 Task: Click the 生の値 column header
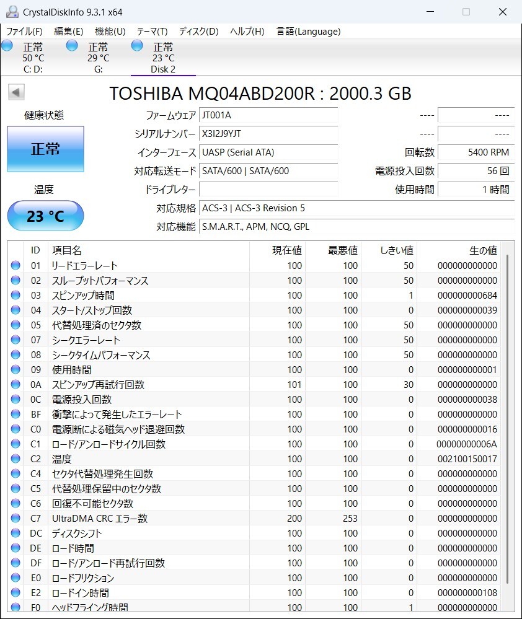(458, 250)
